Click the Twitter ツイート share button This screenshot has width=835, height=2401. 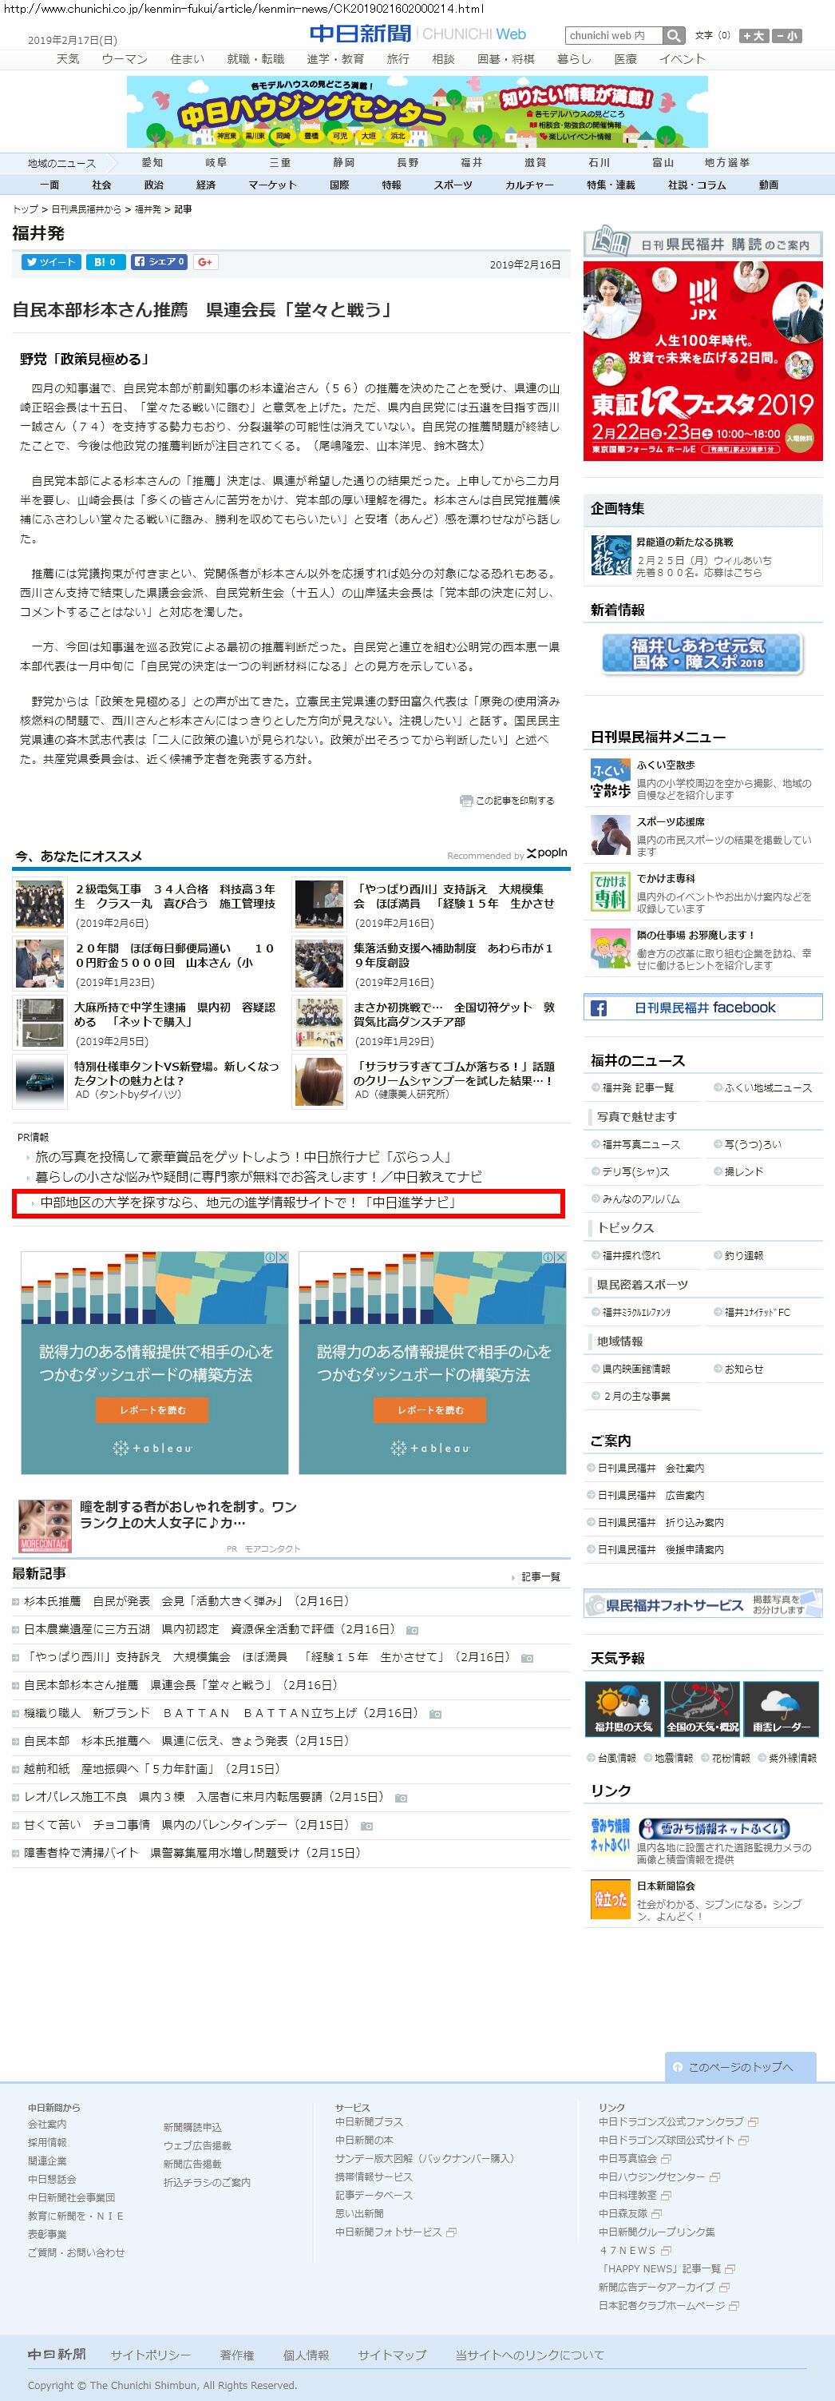coord(51,262)
